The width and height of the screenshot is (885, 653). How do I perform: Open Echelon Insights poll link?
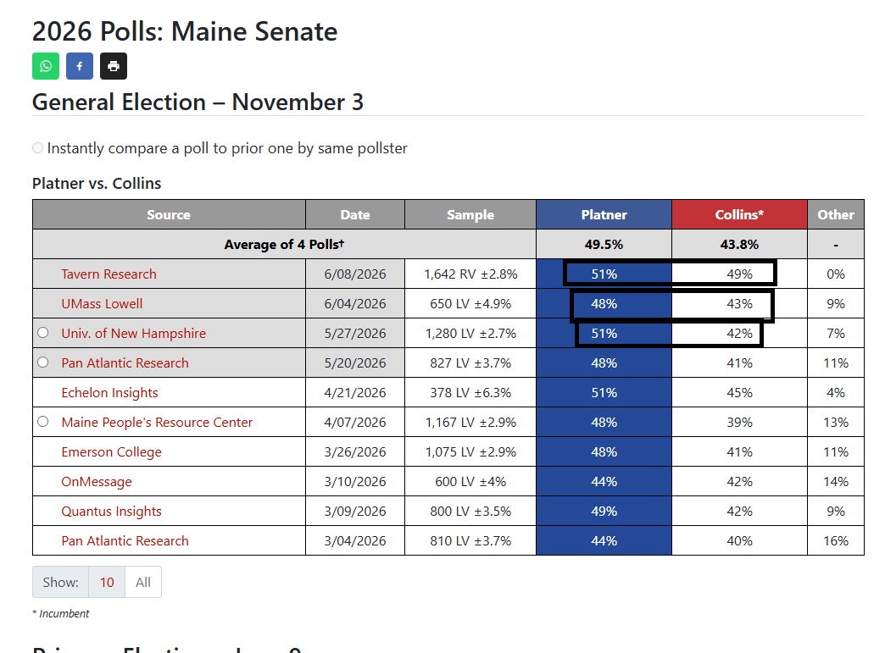click(109, 393)
